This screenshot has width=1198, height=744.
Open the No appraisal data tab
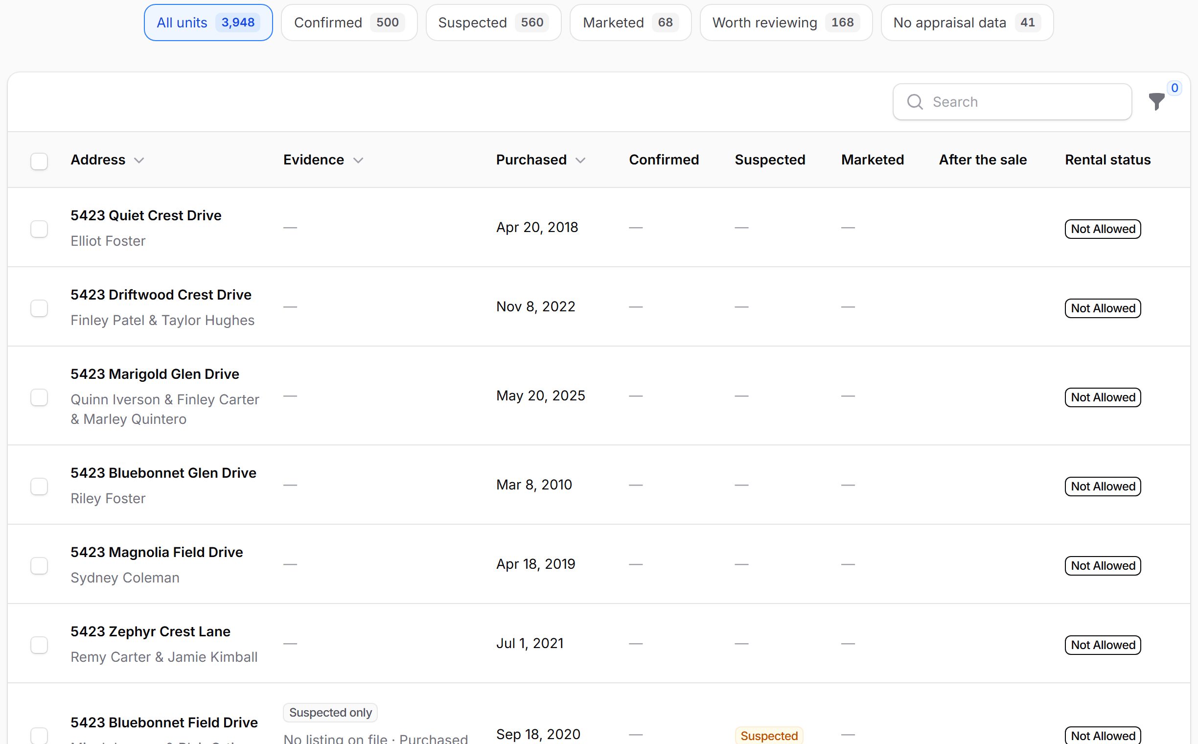[x=967, y=23]
